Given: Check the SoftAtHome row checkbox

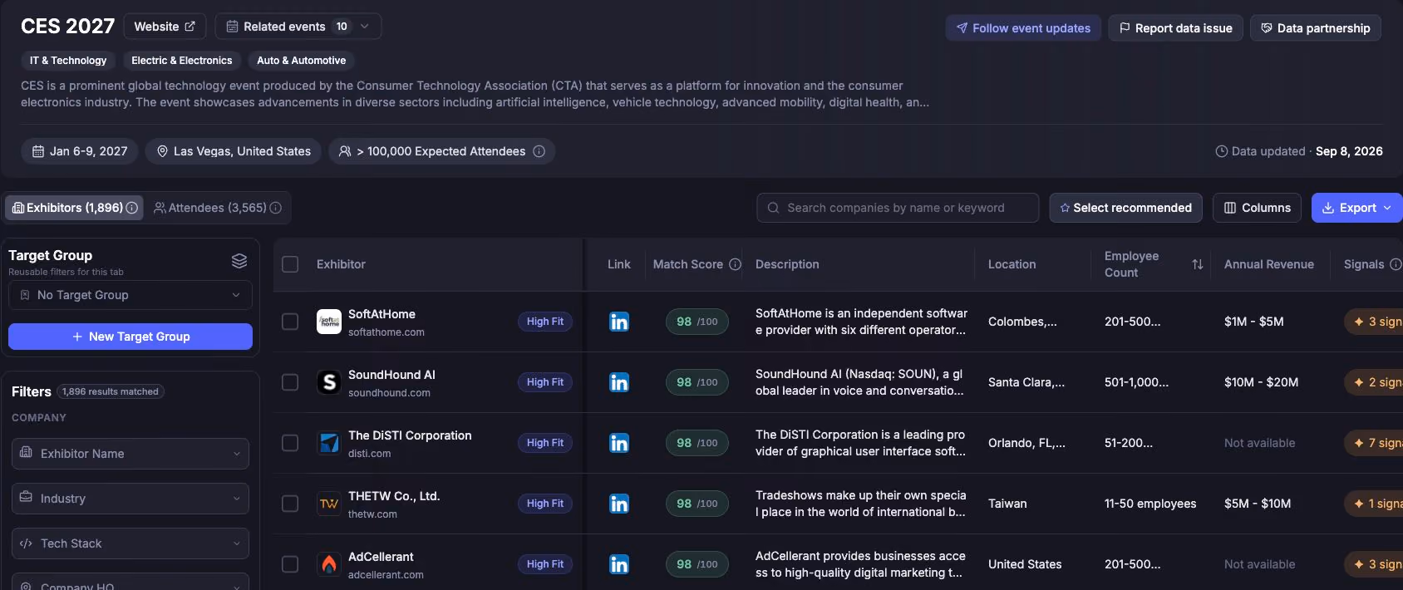Looking at the screenshot, I should tap(290, 322).
